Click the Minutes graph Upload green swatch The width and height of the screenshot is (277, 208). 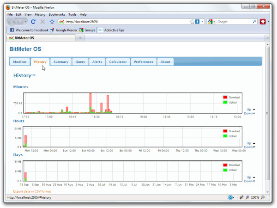click(225, 102)
